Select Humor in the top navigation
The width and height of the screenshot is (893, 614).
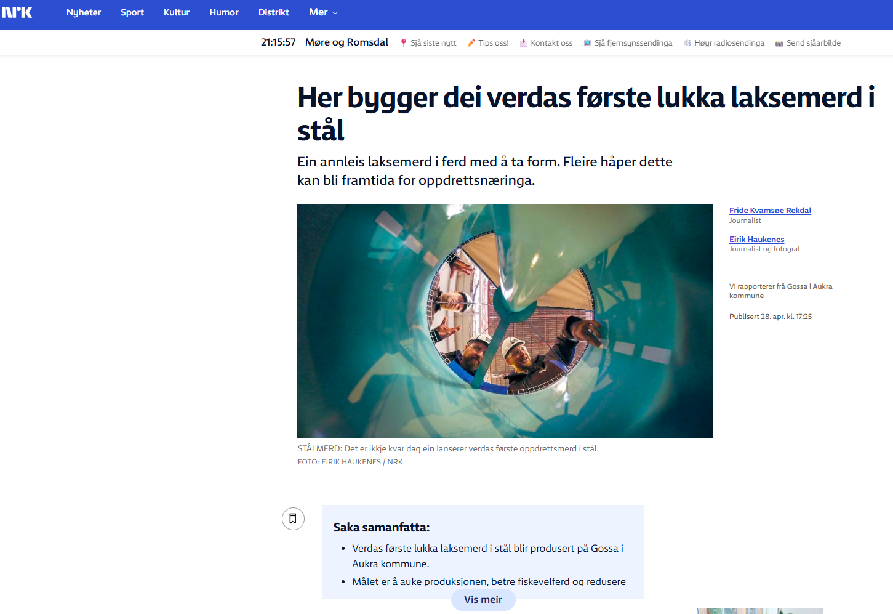pyautogui.click(x=224, y=12)
